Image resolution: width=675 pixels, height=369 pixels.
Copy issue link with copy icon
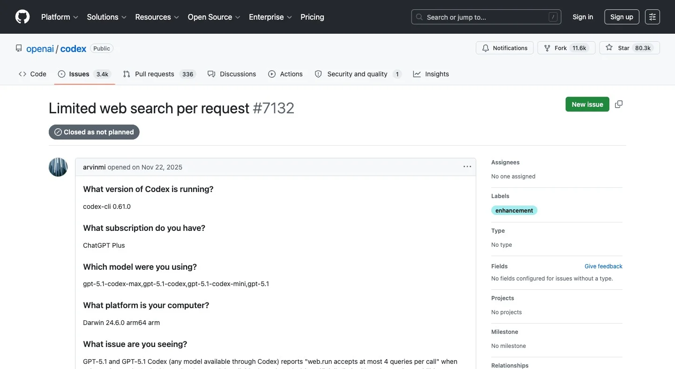pyautogui.click(x=619, y=104)
